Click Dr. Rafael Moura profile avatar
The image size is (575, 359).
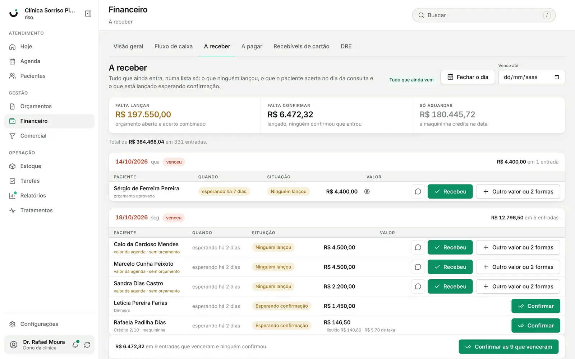[14, 345]
